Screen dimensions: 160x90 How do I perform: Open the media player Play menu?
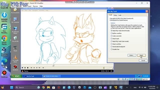click(x=30, y=10)
